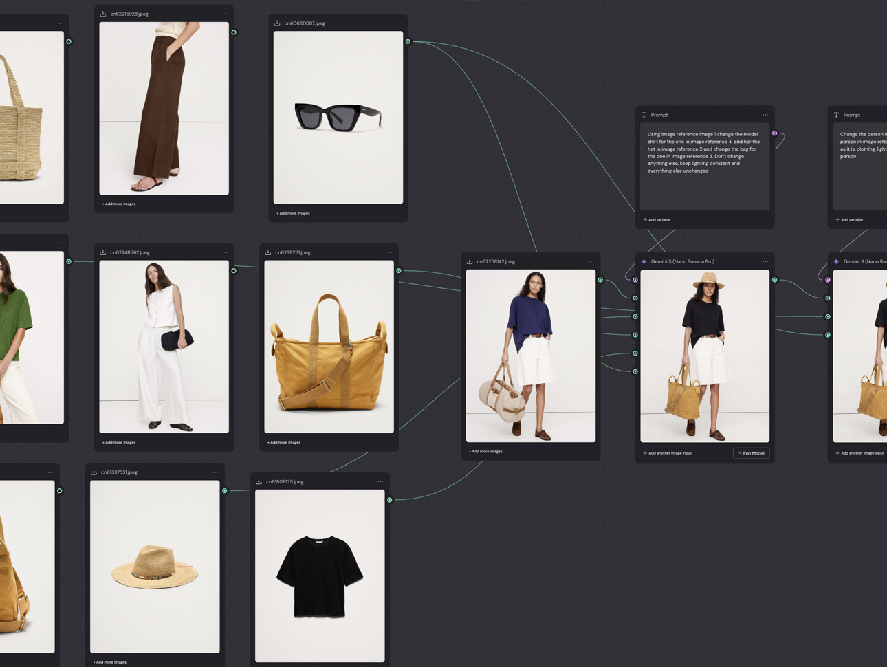Image resolution: width=887 pixels, height=667 pixels.
Task: Click output port of straw tote bag node
Action: (69, 41)
